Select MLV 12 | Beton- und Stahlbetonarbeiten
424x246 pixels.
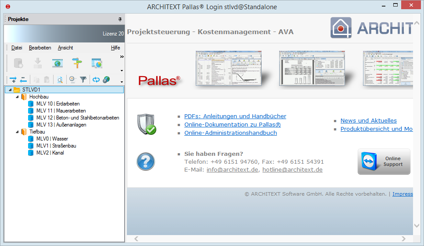point(78,118)
